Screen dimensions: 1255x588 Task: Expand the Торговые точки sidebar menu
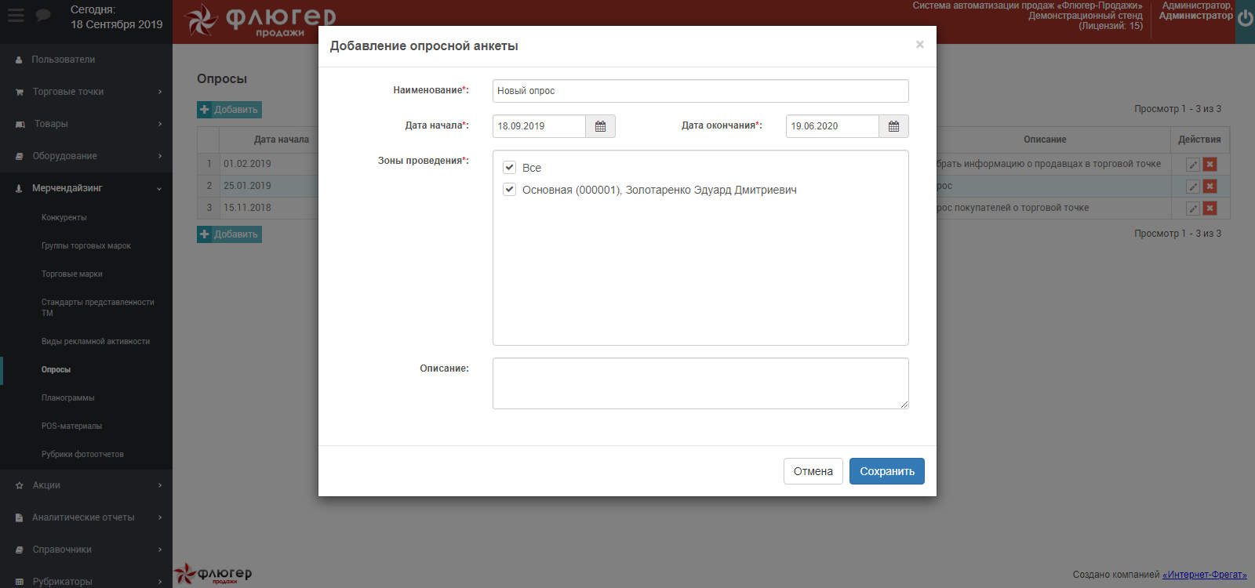click(86, 92)
